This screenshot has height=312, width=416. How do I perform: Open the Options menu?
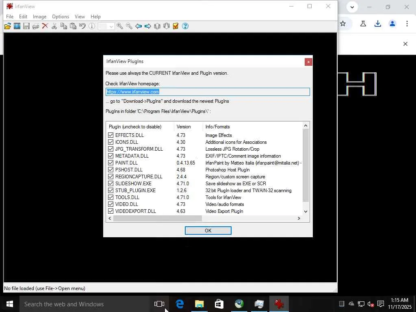[x=61, y=16]
